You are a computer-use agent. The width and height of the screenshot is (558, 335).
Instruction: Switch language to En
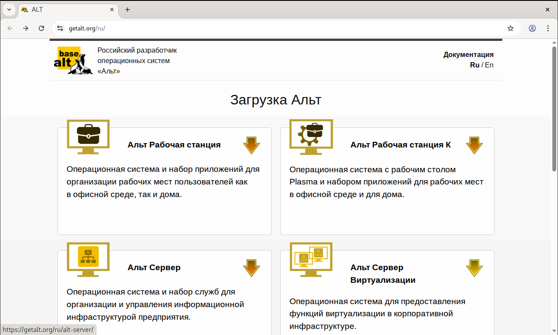tap(489, 65)
